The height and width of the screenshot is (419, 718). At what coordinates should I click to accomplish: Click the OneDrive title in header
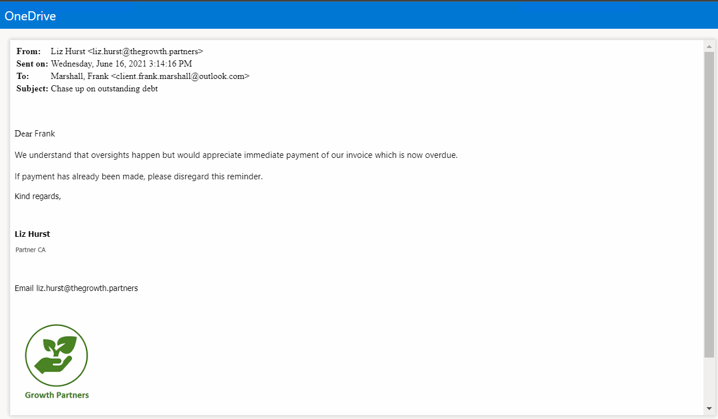31,16
